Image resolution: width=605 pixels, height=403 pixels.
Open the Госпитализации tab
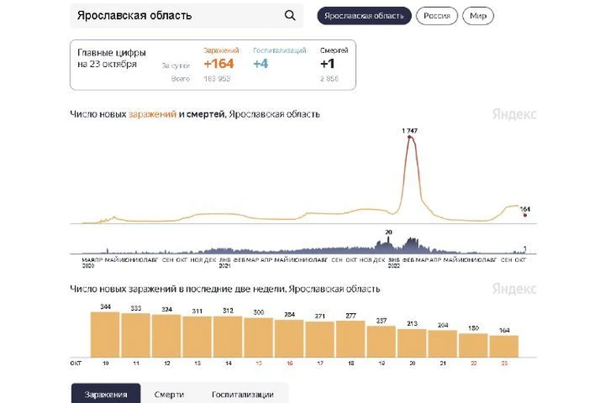[x=243, y=394]
